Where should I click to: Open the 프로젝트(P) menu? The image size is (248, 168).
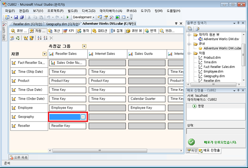point(55,11)
